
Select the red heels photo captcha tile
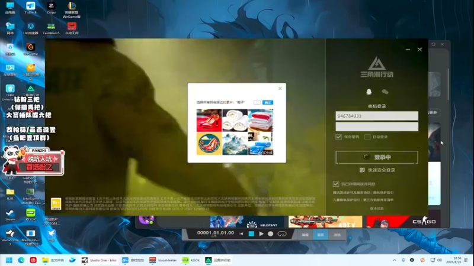point(209,121)
